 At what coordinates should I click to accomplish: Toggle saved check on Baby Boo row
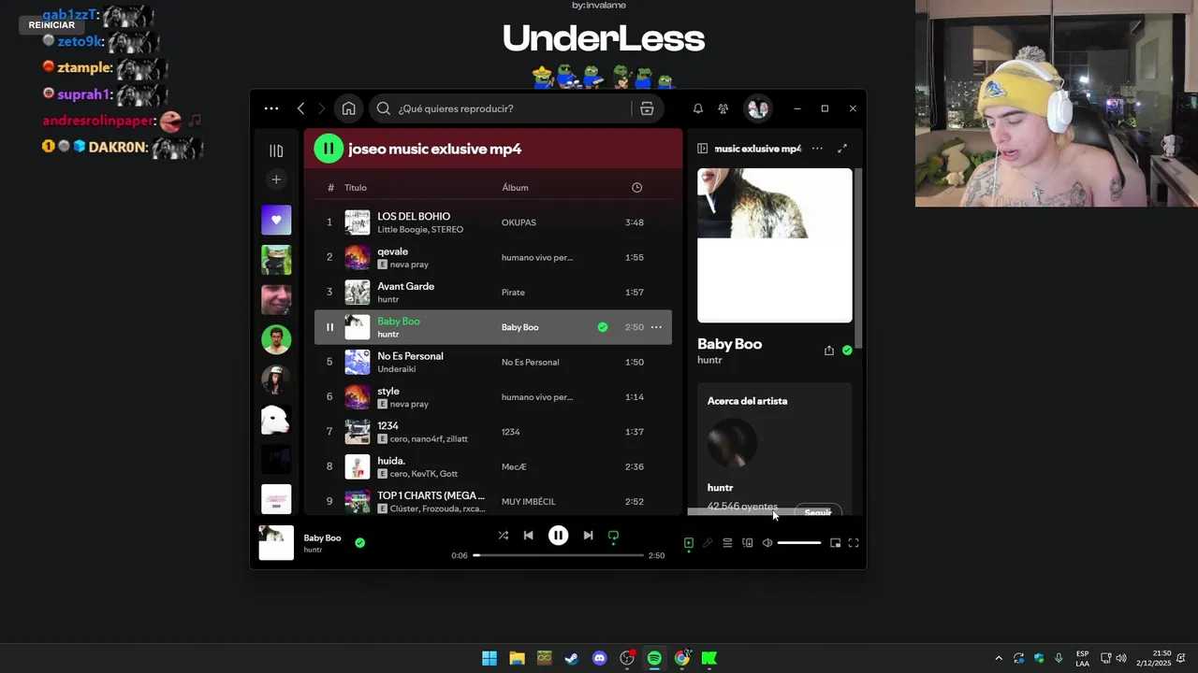click(603, 327)
